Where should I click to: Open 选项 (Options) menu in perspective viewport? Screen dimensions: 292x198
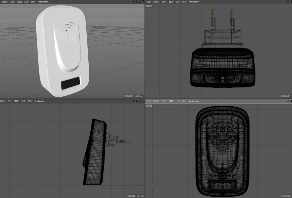click(19, 2)
